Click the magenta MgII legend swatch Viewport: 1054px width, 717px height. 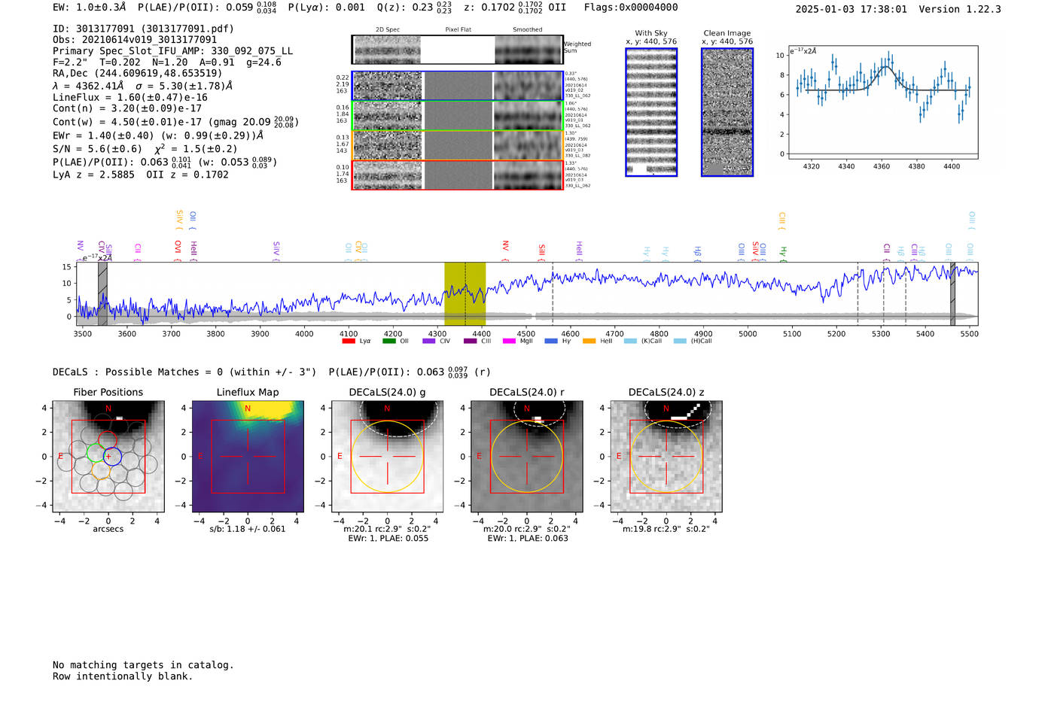pyautogui.click(x=509, y=341)
